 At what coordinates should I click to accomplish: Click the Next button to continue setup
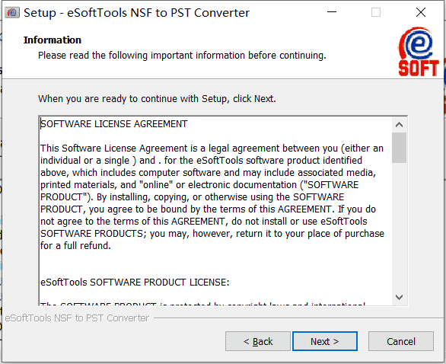click(325, 341)
